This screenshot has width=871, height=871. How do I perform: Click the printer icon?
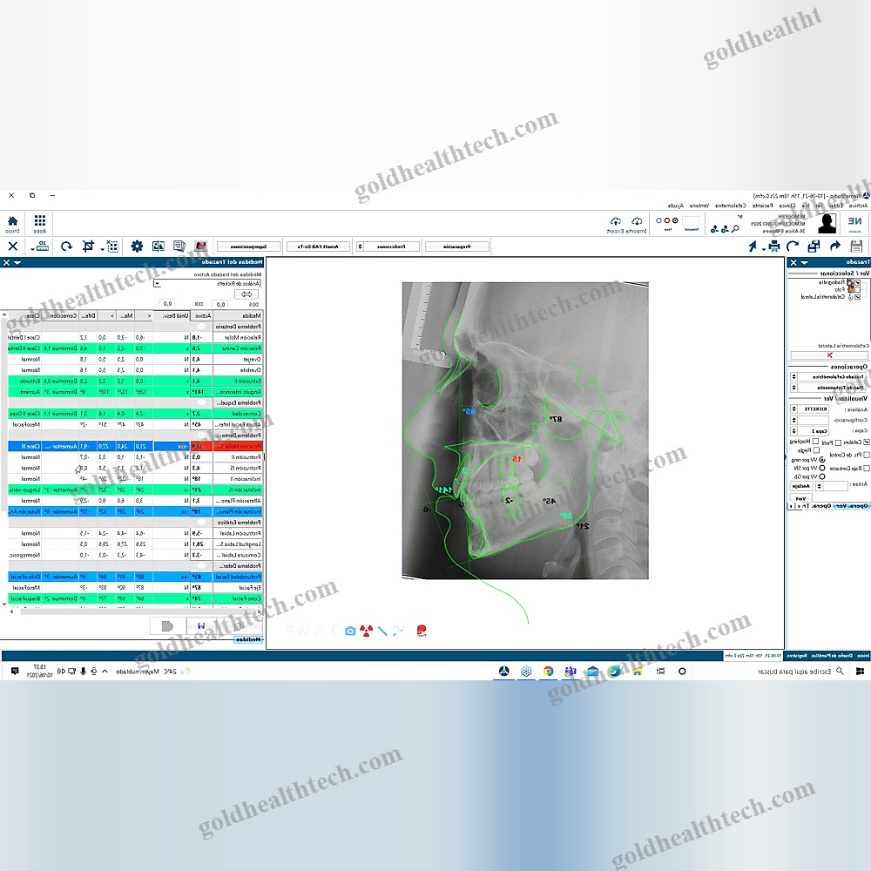click(x=773, y=246)
